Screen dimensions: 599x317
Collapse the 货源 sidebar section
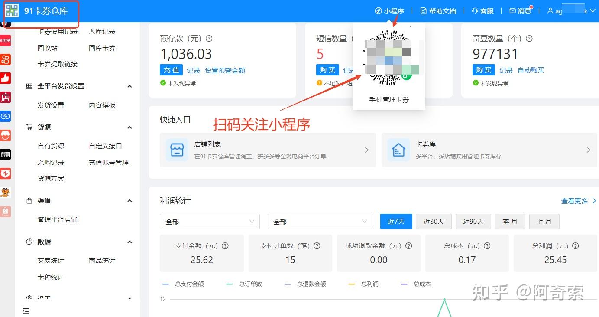(130, 127)
